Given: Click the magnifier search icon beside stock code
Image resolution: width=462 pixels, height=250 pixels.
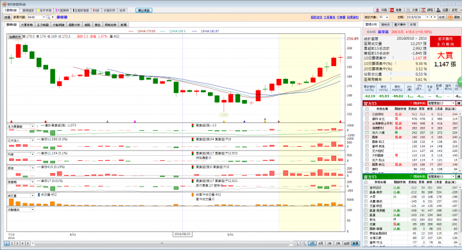Looking at the screenshot, I should click(x=48, y=17).
